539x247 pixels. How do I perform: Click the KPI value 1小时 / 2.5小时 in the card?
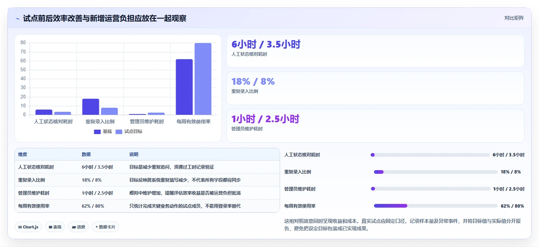click(265, 119)
